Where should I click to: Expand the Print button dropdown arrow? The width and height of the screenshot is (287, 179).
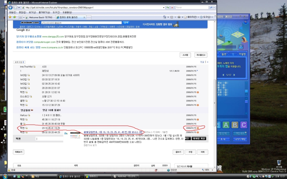pos(182,17)
